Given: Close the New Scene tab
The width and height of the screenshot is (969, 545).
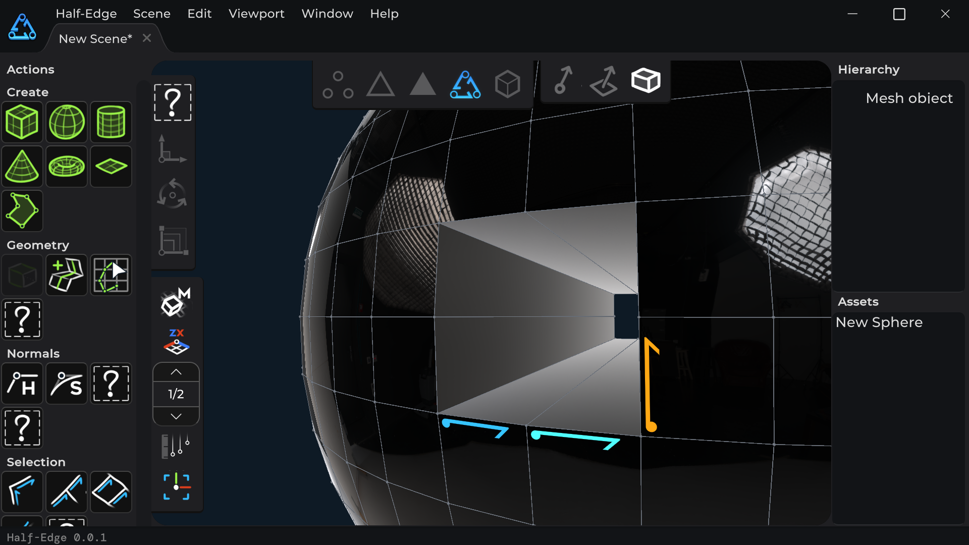Looking at the screenshot, I should pyautogui.click(x=147, y=38).
